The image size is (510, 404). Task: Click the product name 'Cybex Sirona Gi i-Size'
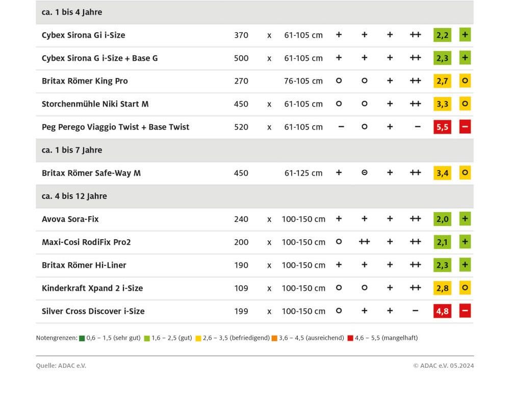(83, 35)
